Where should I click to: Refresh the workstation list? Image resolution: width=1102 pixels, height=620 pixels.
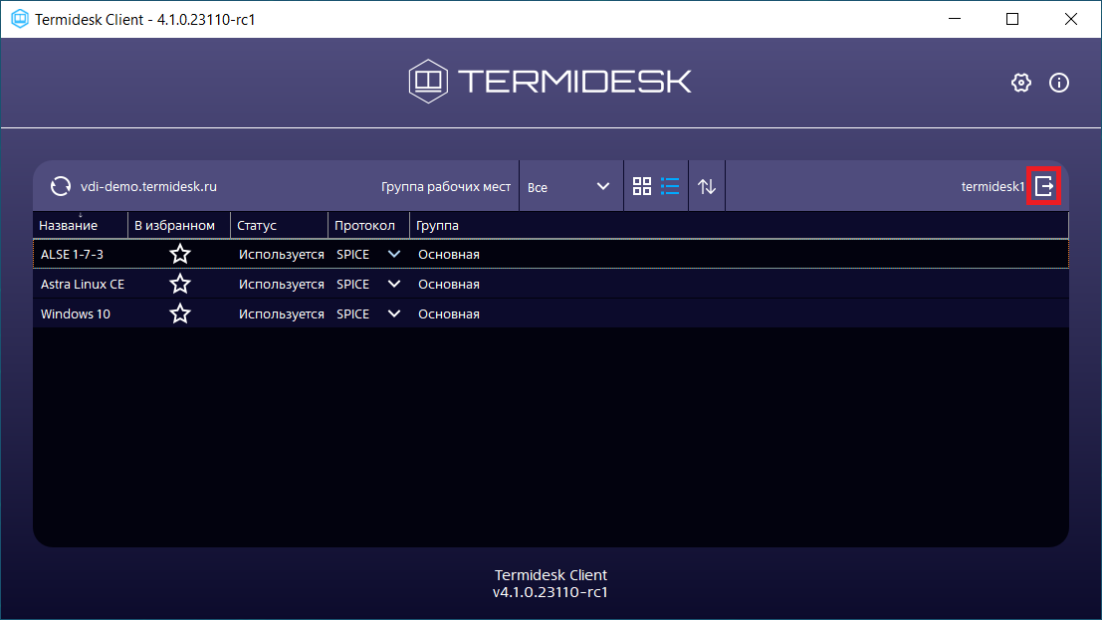click(x=61, y=186)
